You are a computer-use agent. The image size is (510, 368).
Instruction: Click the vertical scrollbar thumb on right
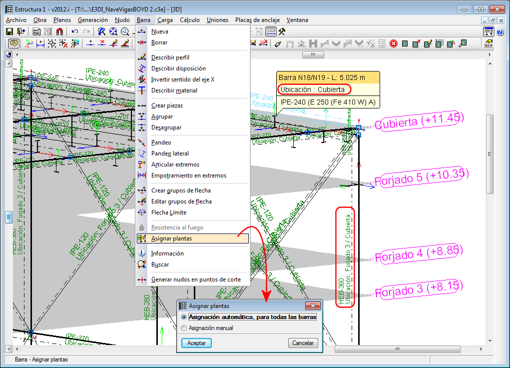point(490,154)
